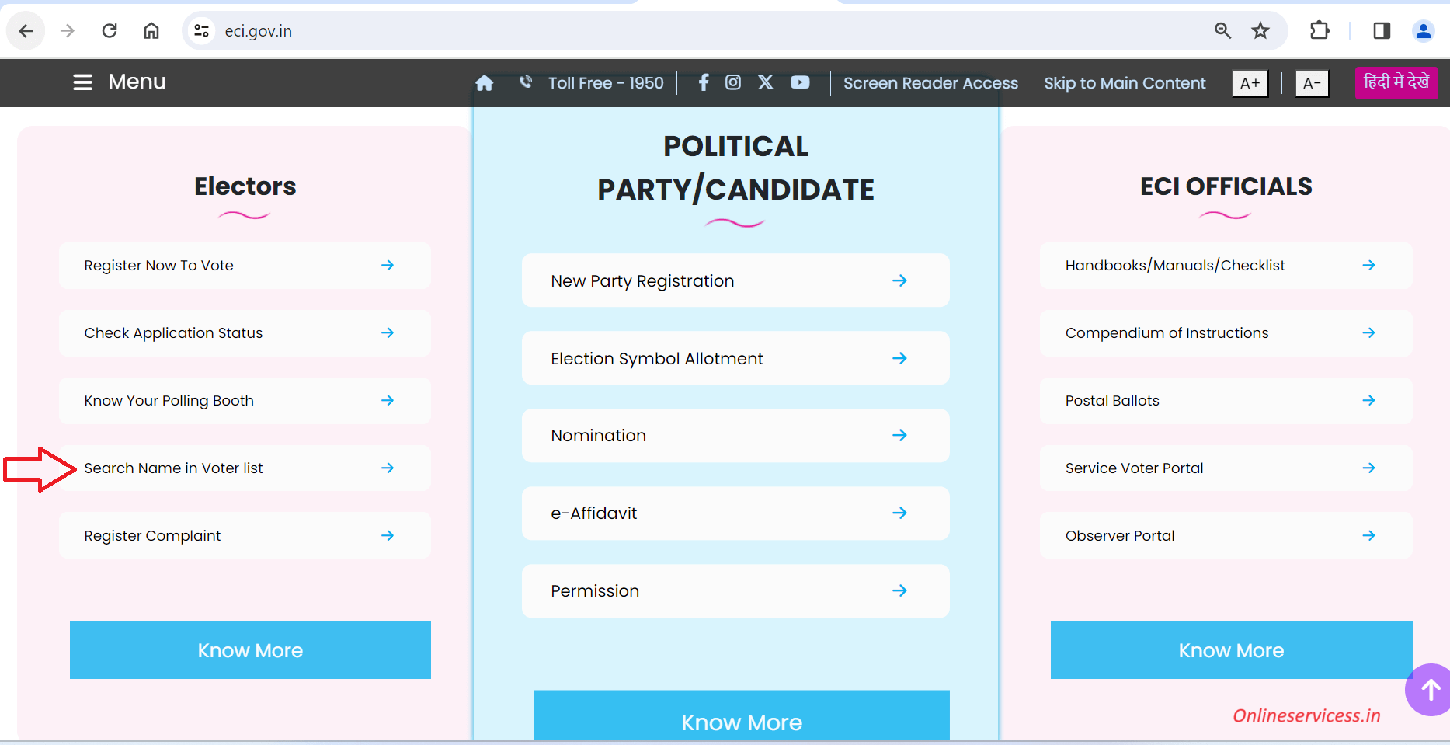Open ECI YouTube icon
This screenshot has height=745, width=1450.
[800, 82]
